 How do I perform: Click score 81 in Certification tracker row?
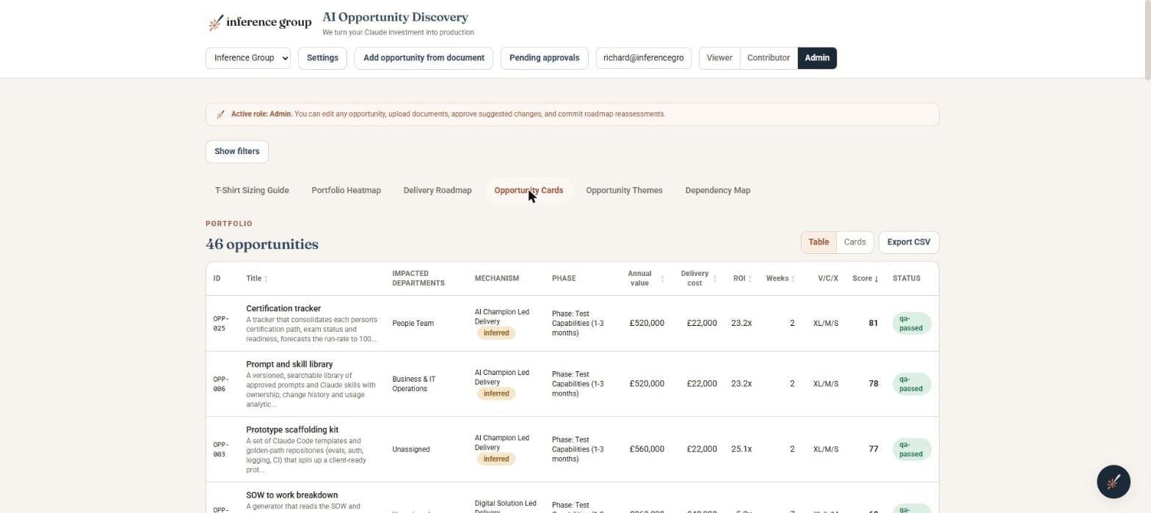tap(873, 324)
